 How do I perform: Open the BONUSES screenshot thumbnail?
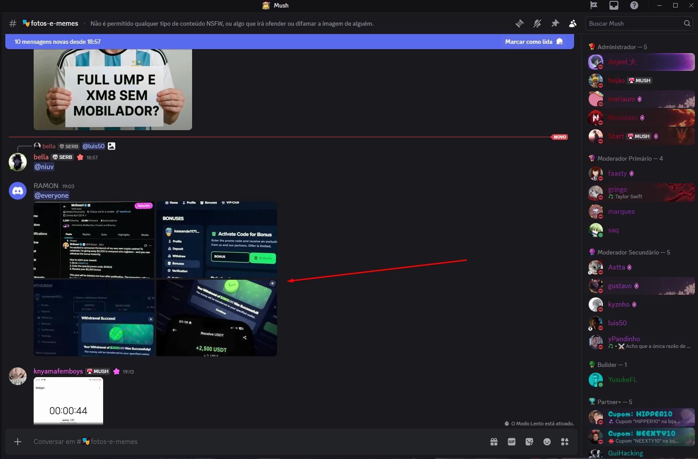point(216,240)
